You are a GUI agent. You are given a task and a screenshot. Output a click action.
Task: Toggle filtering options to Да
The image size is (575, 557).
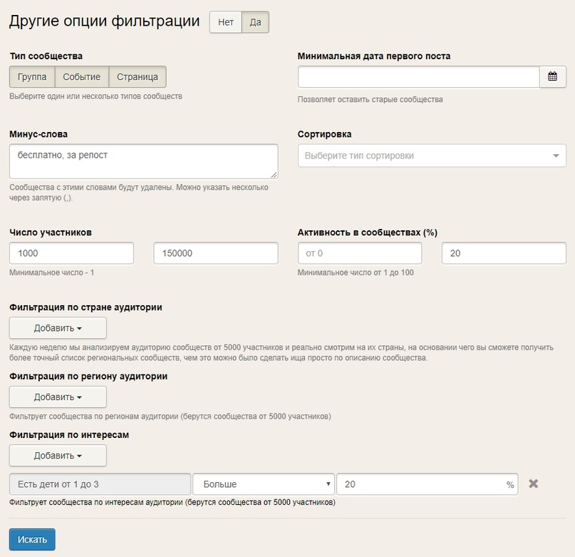pos(255,22)
